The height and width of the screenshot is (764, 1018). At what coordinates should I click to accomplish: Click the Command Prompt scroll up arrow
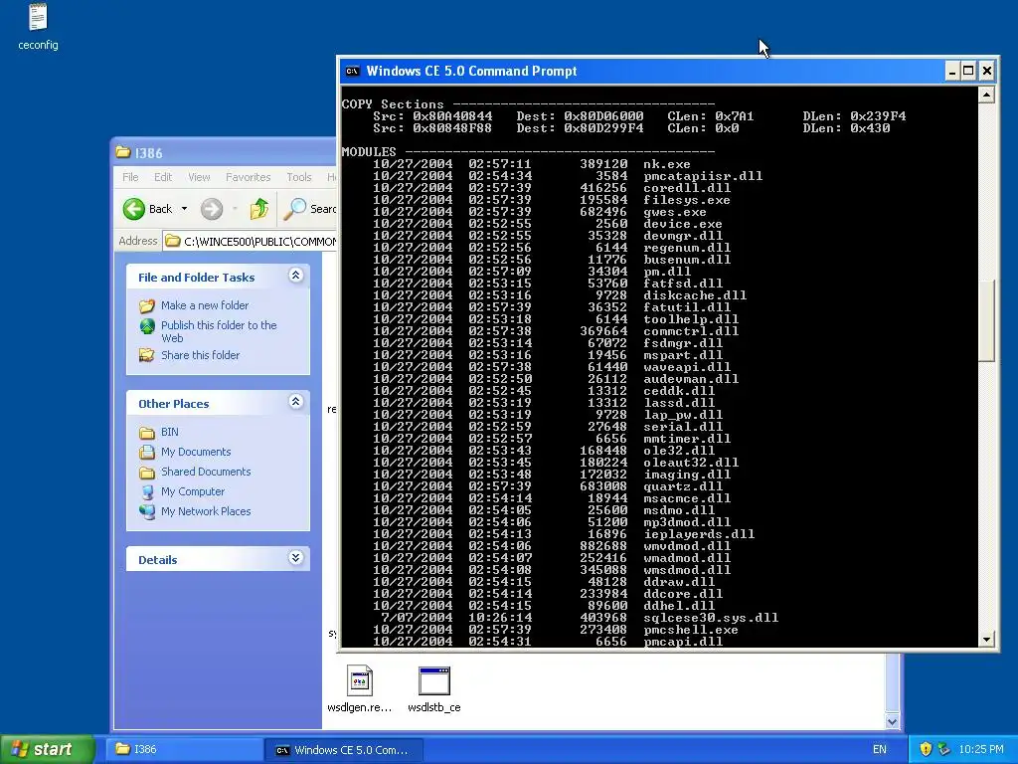986,95
